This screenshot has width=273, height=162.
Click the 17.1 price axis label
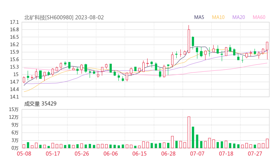[x=14, y=22]
